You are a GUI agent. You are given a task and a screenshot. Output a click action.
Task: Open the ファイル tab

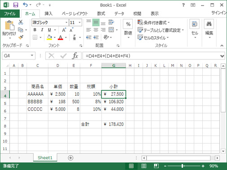pos(10,14)
